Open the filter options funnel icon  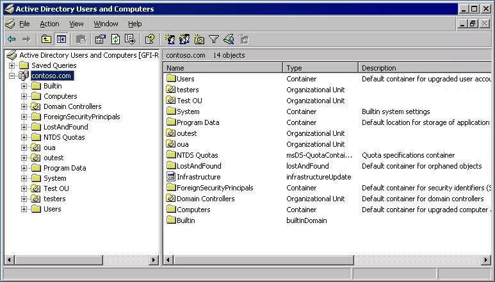[214, 39]
